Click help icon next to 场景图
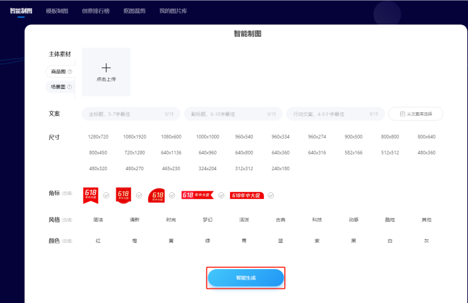Viewport: 468px width, 303px height. [x=70, y=87]
